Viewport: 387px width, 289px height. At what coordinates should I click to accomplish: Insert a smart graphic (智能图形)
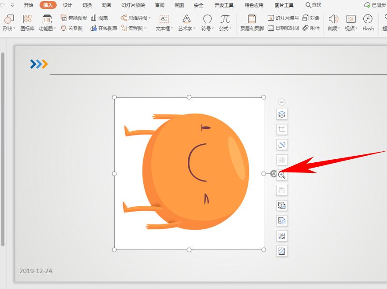tap(74, 18)
